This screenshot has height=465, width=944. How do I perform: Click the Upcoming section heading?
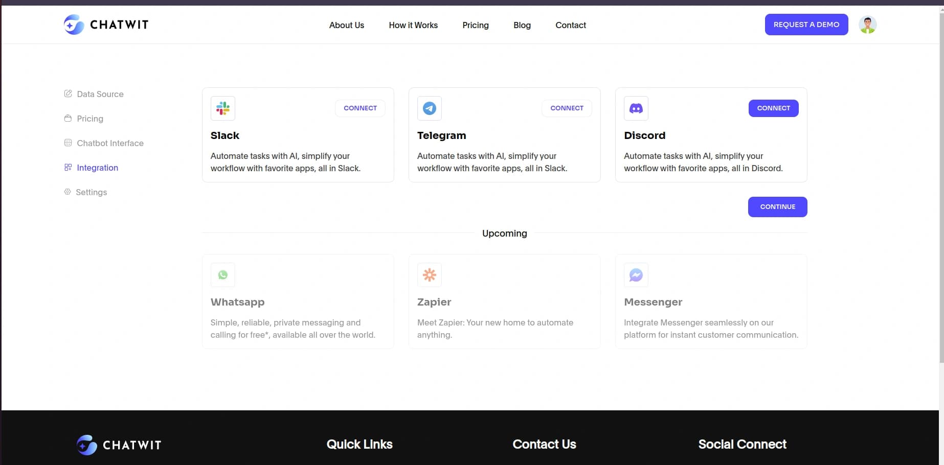tap(504, 233)
